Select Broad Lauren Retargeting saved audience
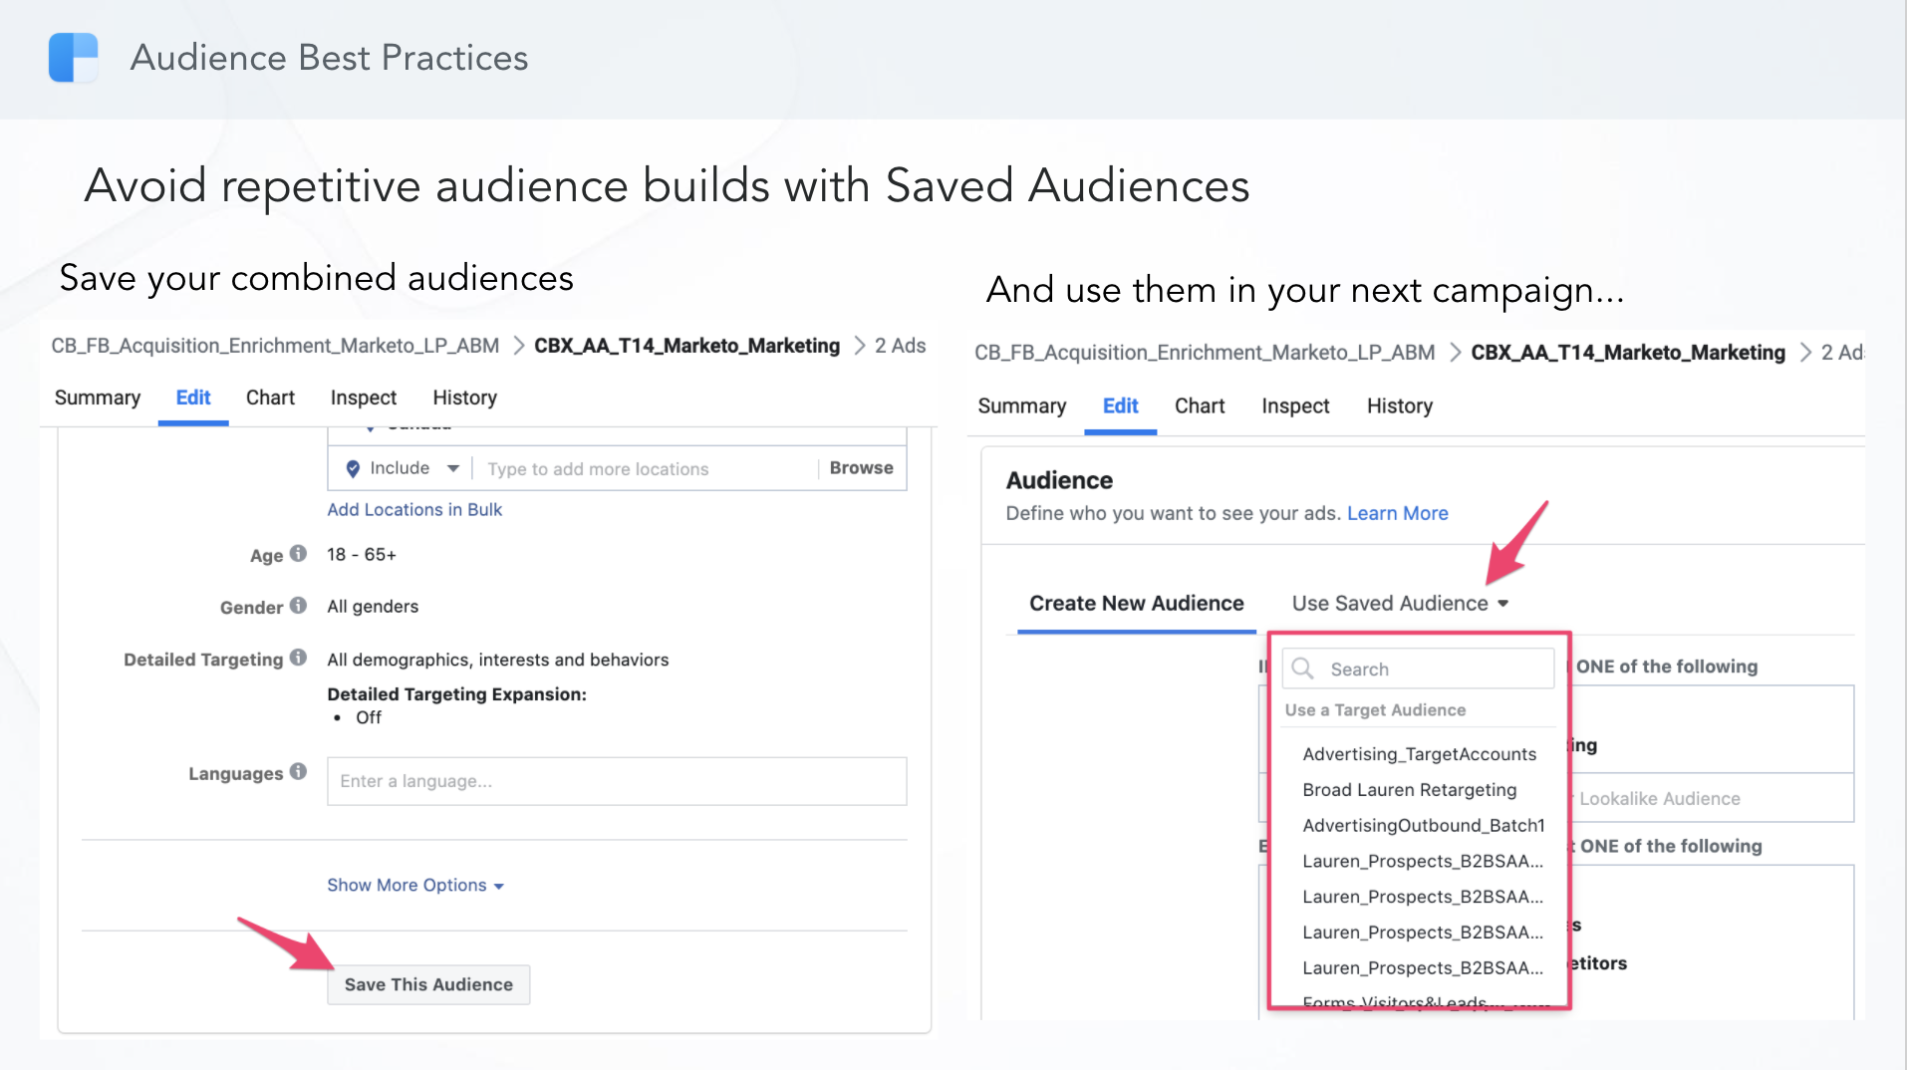 [x=1409, y=790]
